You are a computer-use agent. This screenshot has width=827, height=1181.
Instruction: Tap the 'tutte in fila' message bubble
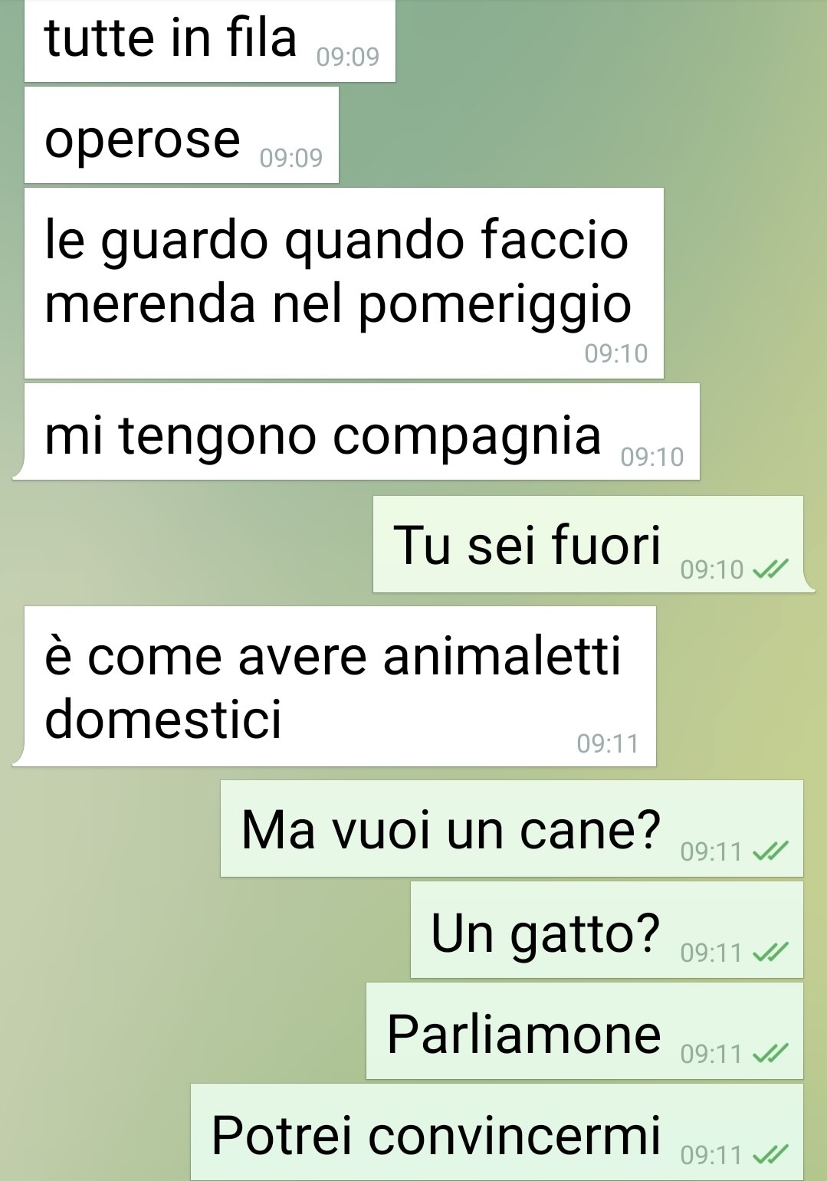209,40
